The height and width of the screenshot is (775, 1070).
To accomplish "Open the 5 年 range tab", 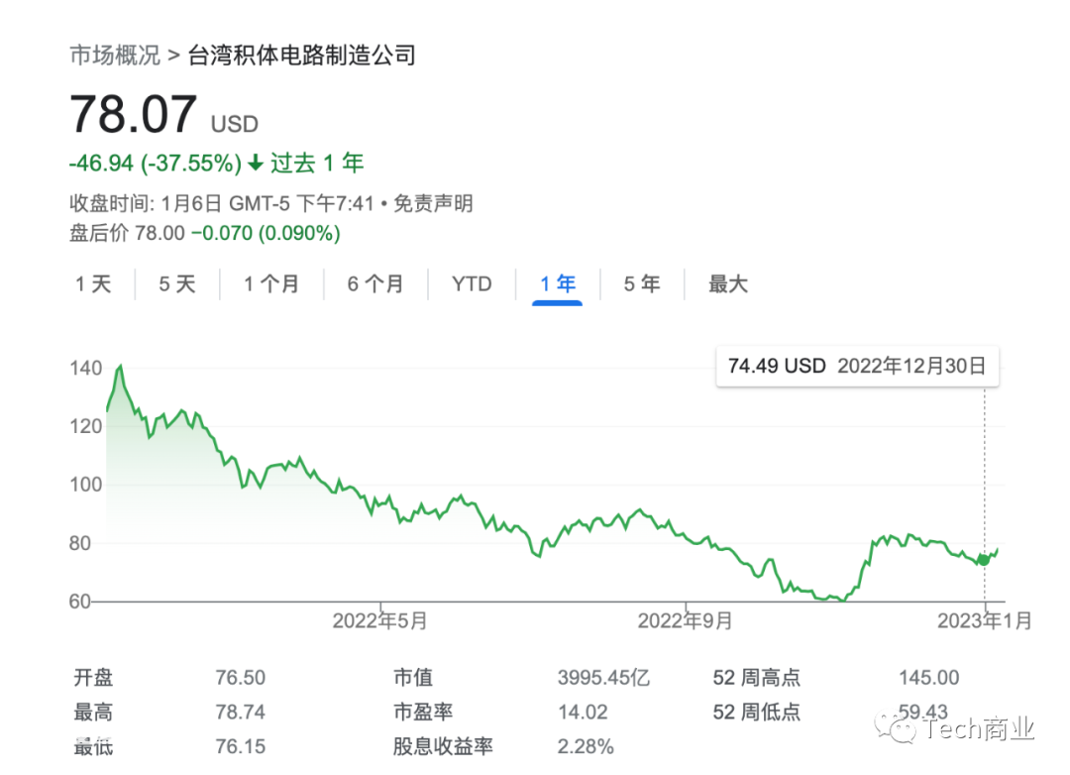I will pyautogui.click(x=642, y=284).
